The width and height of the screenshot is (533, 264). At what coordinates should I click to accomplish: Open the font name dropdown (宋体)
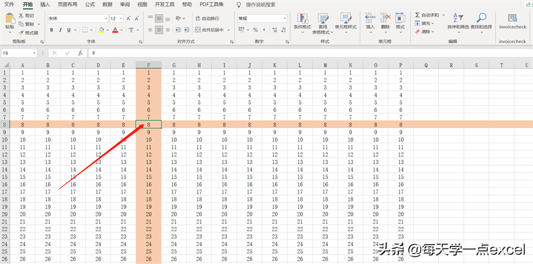tap(77, 19)
